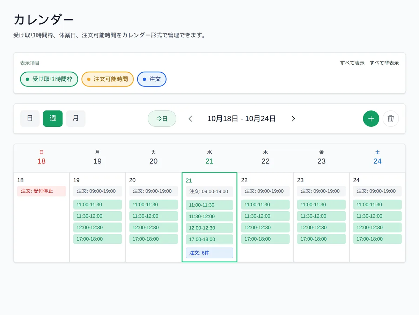Screen dimensions: 419x315
Task: Open 17:00-18:00 slot on the 23rd
Action: point(322,239)
